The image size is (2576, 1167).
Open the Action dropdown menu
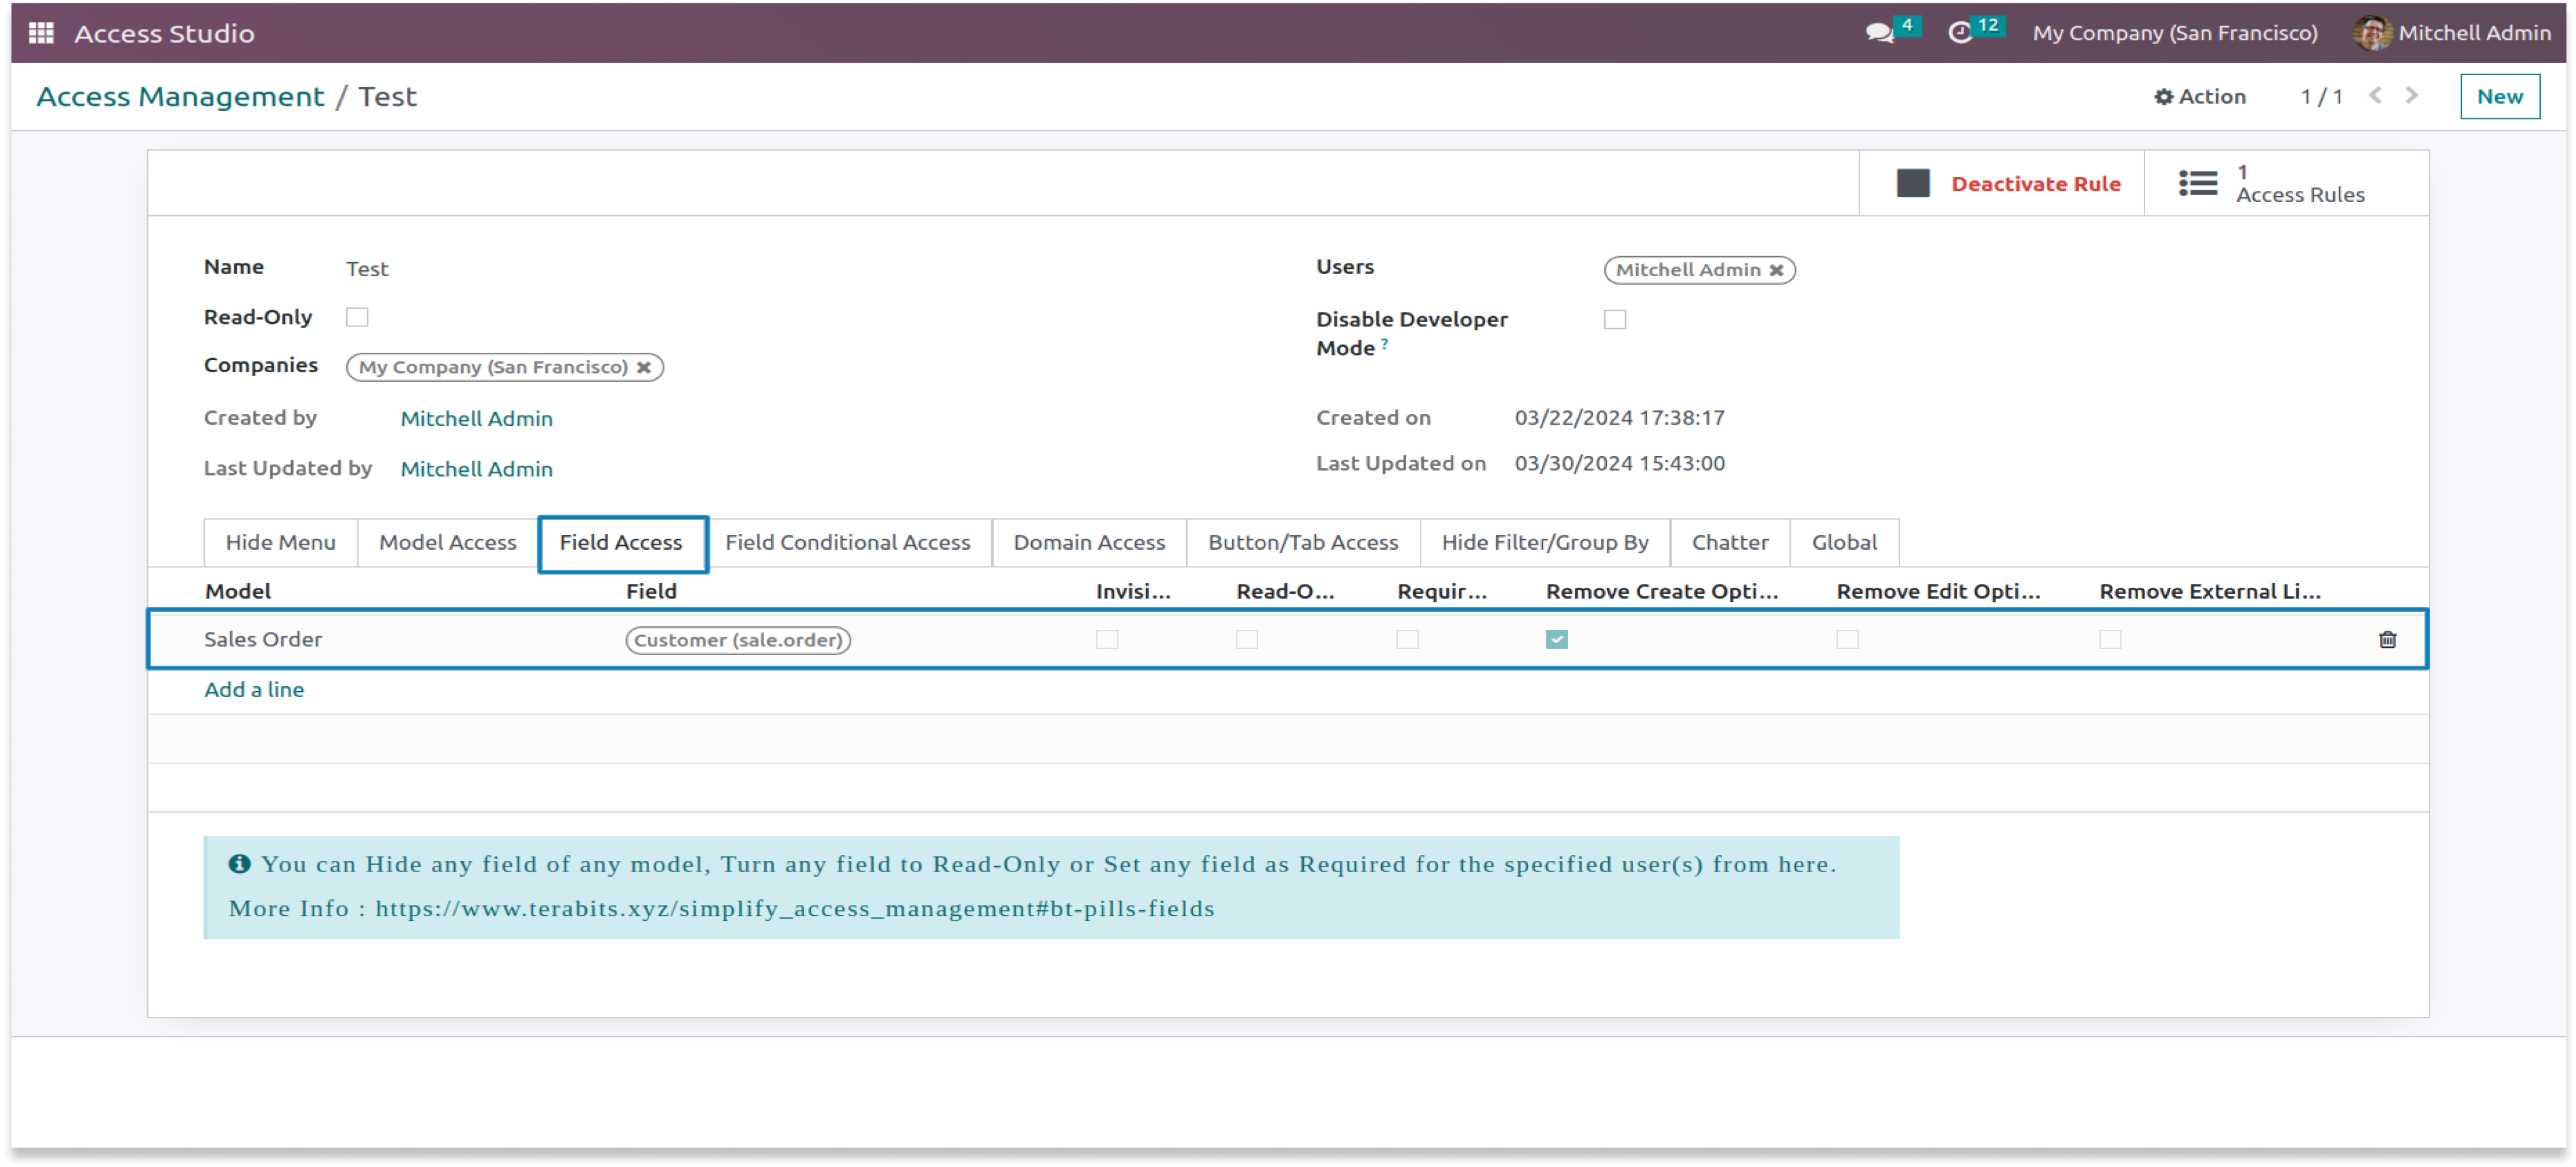2200,97
